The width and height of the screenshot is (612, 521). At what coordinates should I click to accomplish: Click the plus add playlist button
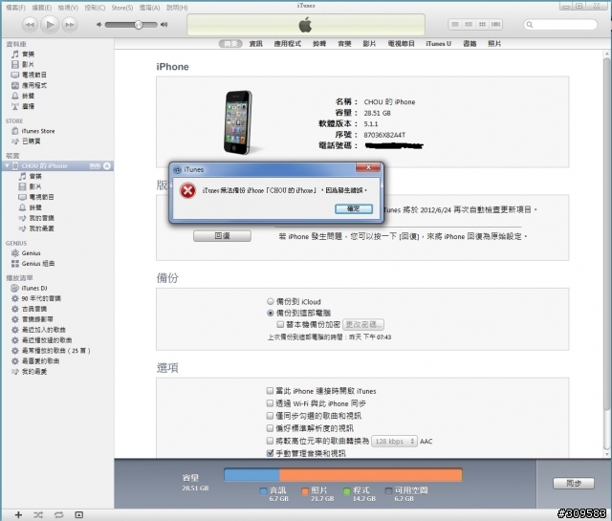coord(18,514)
